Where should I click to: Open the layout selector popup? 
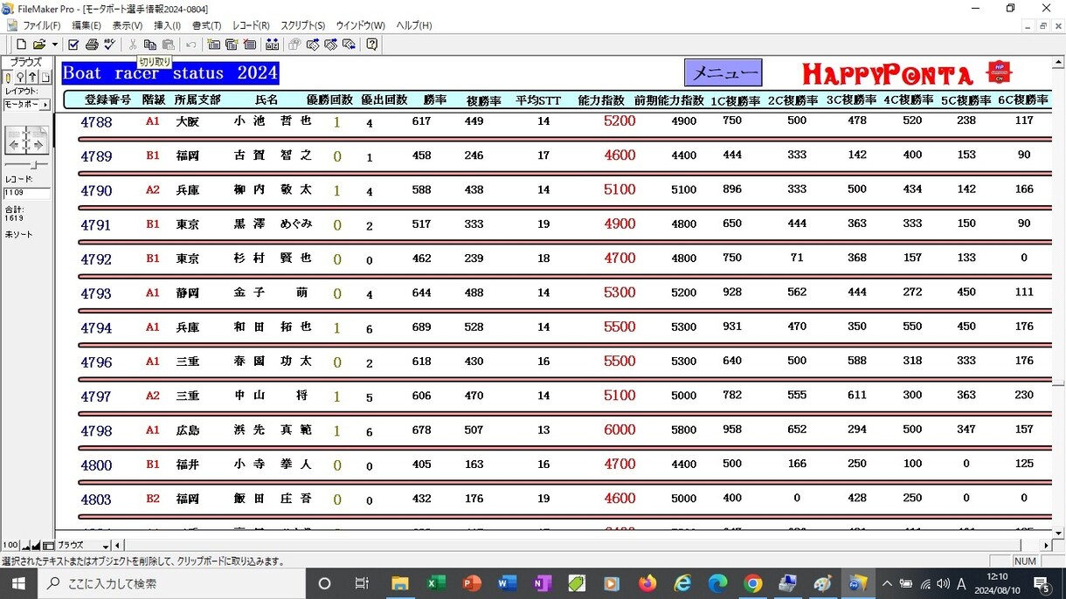pyautogui.click(x=26, y=104)
